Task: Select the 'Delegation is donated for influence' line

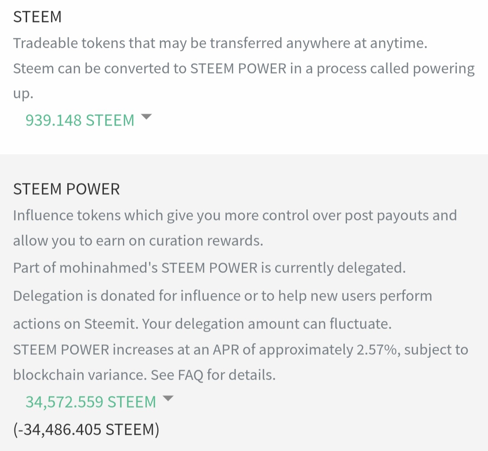Action: 222,296
